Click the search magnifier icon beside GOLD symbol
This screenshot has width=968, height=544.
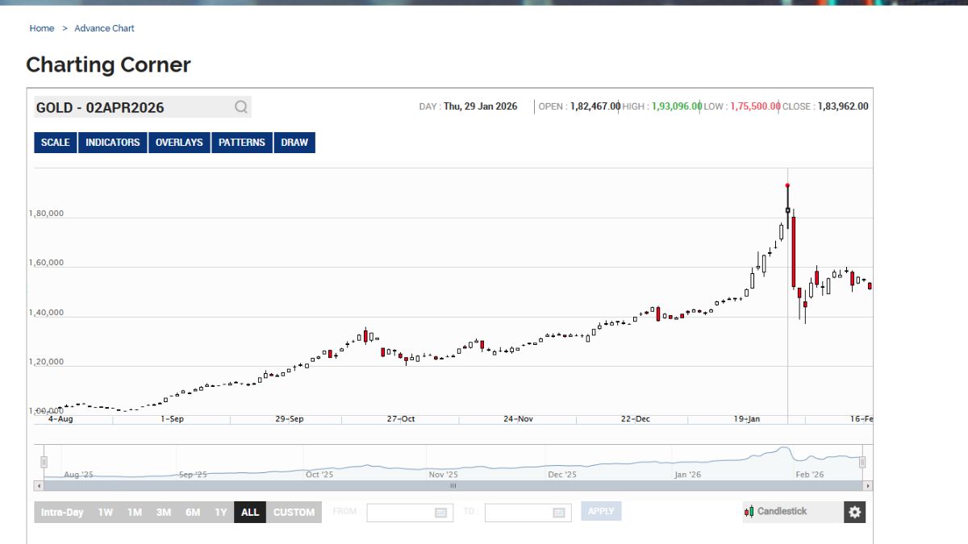tap(240, 107)
